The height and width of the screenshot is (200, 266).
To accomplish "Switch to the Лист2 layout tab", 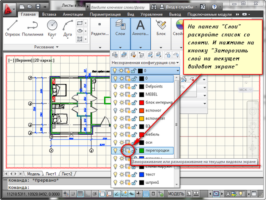I will pyautogui.click(x=66, y=174).
